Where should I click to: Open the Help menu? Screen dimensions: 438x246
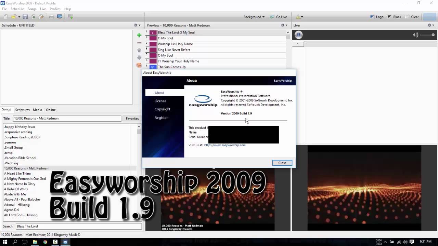pyautogui.click(x=68, y=9)
